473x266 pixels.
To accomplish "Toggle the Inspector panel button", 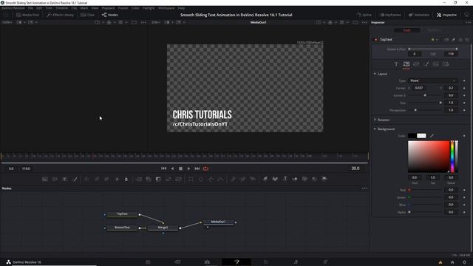I will coord(447,15).
